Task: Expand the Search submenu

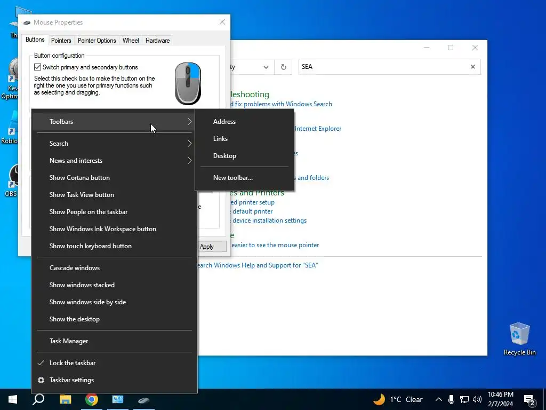Action: tap(115, 143)
